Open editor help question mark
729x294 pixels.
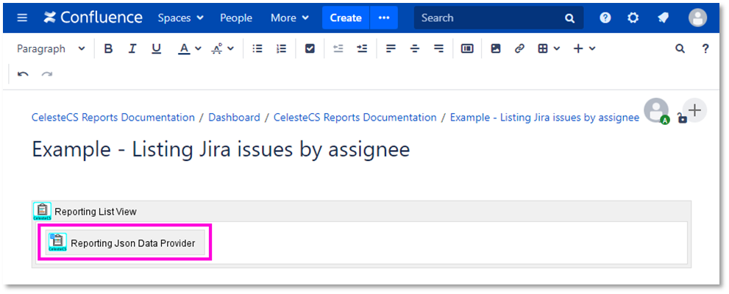coord(705,49)
